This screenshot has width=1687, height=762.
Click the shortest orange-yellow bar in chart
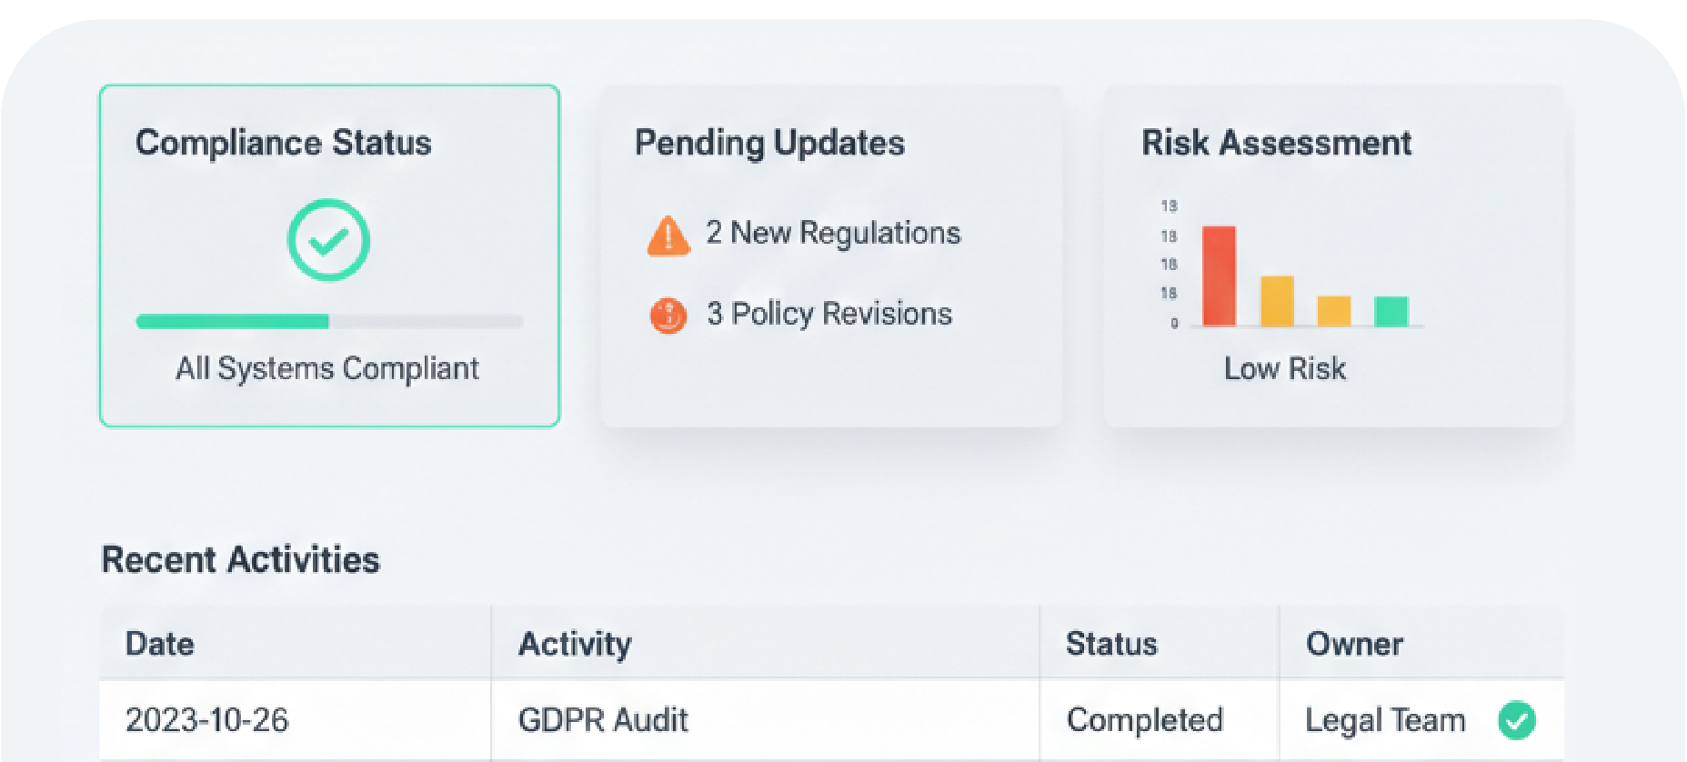pyautogui.click(x=1334, y=311)
